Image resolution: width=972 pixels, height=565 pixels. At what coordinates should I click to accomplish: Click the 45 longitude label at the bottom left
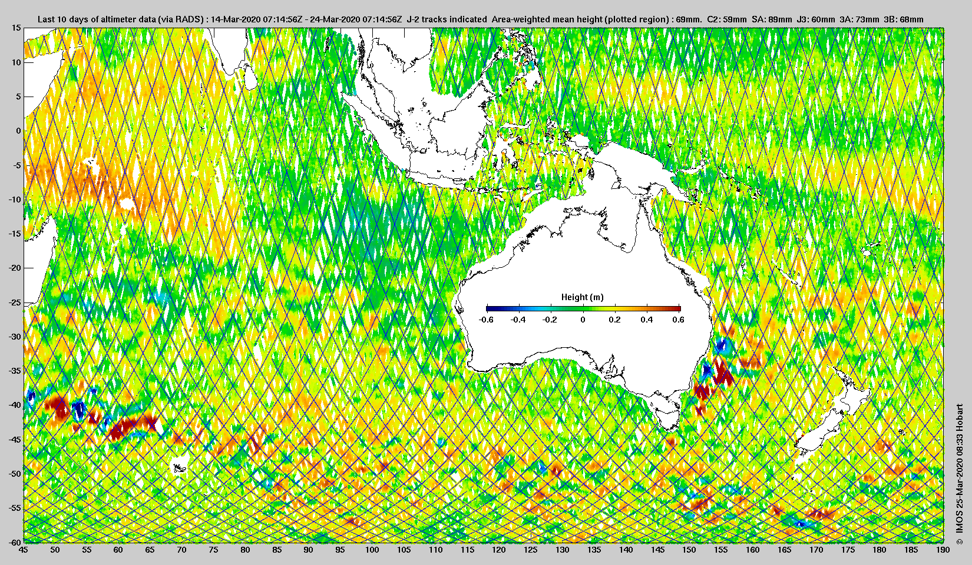[24, 550]
